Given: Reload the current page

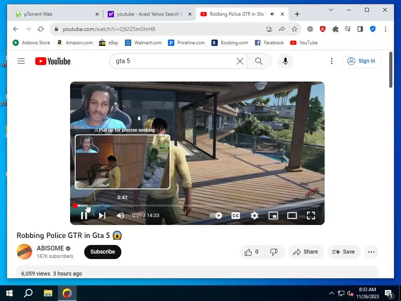Looking at the screenshot, I should [41, 29].
